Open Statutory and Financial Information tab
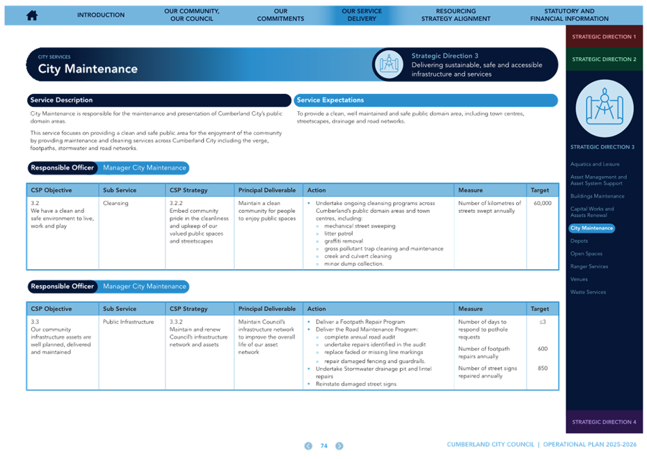The width and height of the screenshot is (647, 459). 569,15
